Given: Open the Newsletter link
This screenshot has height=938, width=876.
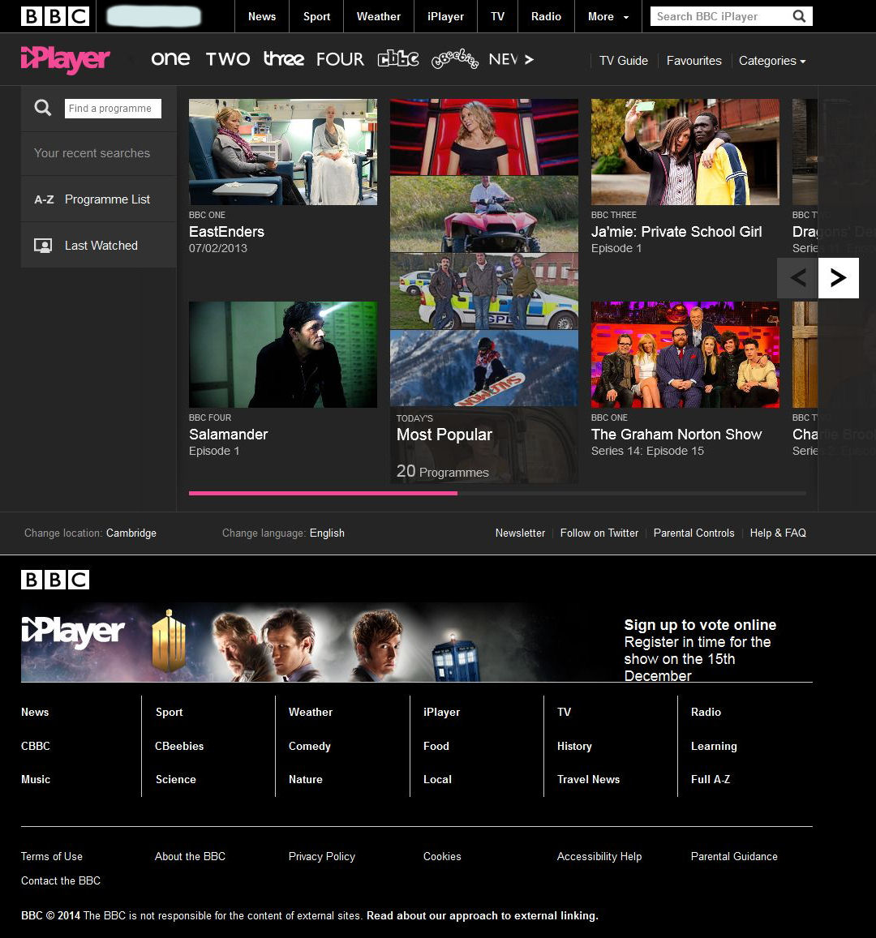Looking at the screenshot, I should point(520,533).
